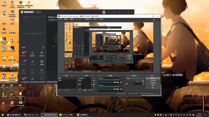209x117 pixels.
Task: Switch to Studio One taskbar item
Action: click(x=32, y=115)
